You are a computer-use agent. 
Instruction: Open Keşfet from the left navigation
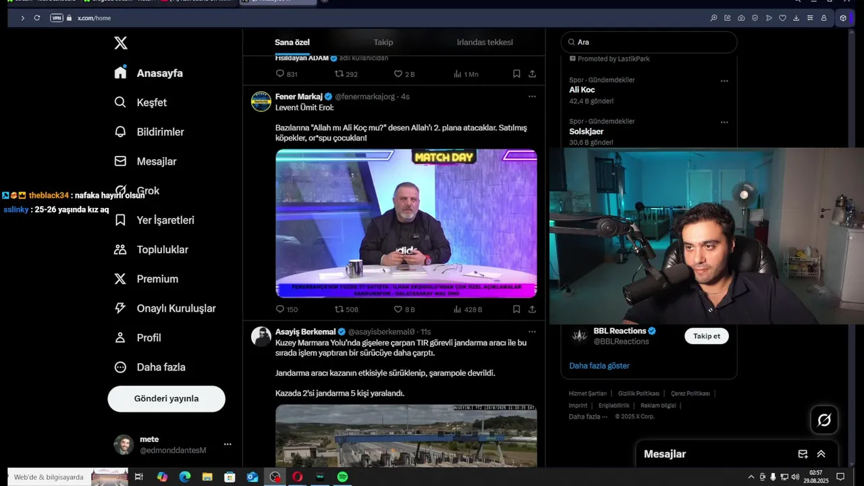[140, 103]
